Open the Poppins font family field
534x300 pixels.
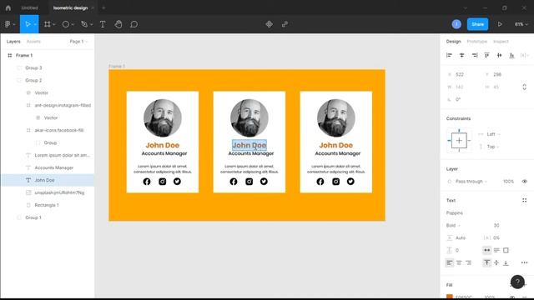click(x=454, y=213)
